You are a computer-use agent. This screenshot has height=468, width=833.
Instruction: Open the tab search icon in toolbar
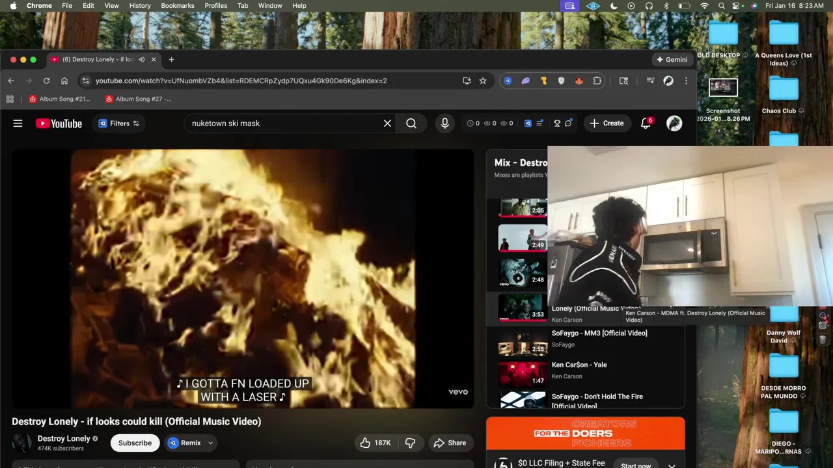coord(623,81)
